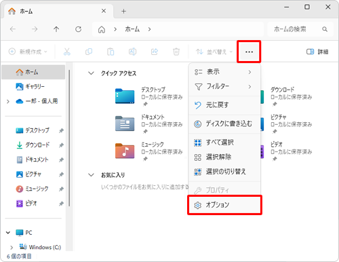
Task: Expand the フィルター submenu
Action: (225, 86)
